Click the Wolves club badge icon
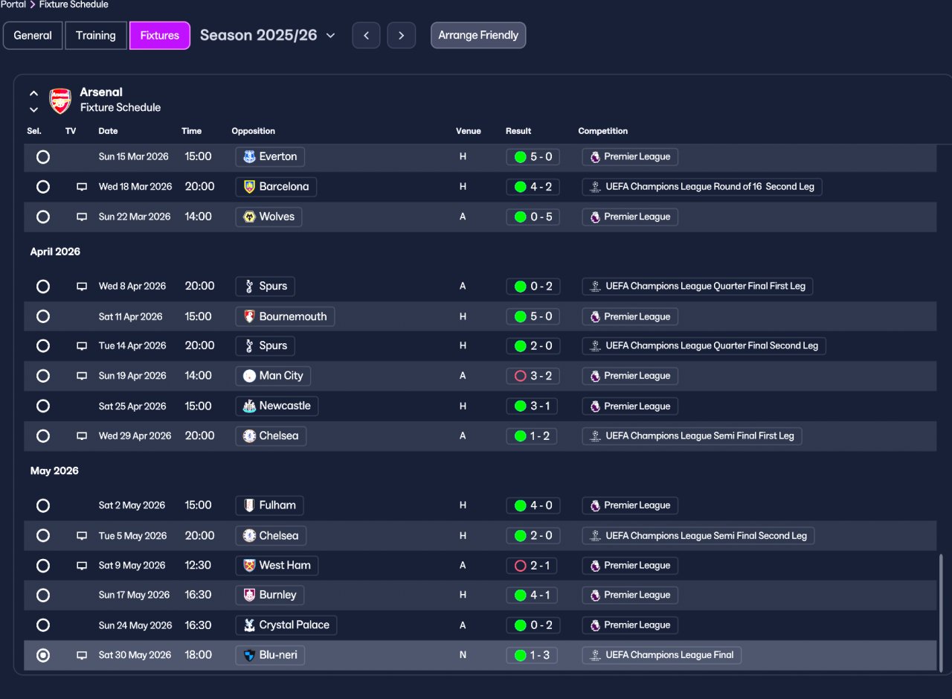The height and width of the screenshot is (699, 952). pyautogui.click(x=249, y=217)
